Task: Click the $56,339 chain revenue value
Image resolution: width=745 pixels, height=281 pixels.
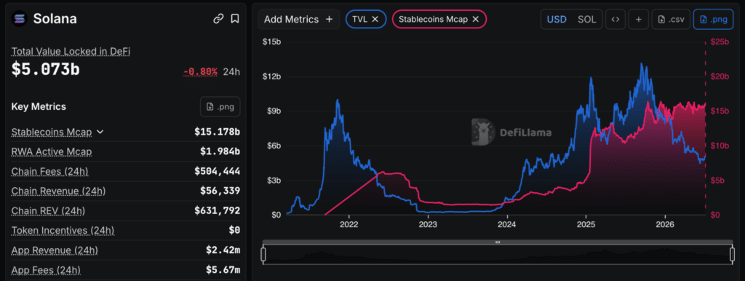Action: [220, 191]
